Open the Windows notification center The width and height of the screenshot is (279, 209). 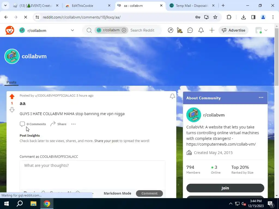271,204
